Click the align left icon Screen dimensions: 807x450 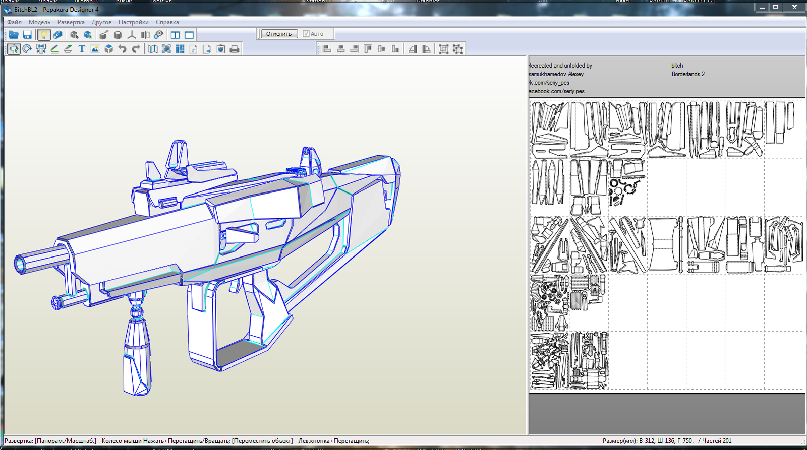(327, 49)
